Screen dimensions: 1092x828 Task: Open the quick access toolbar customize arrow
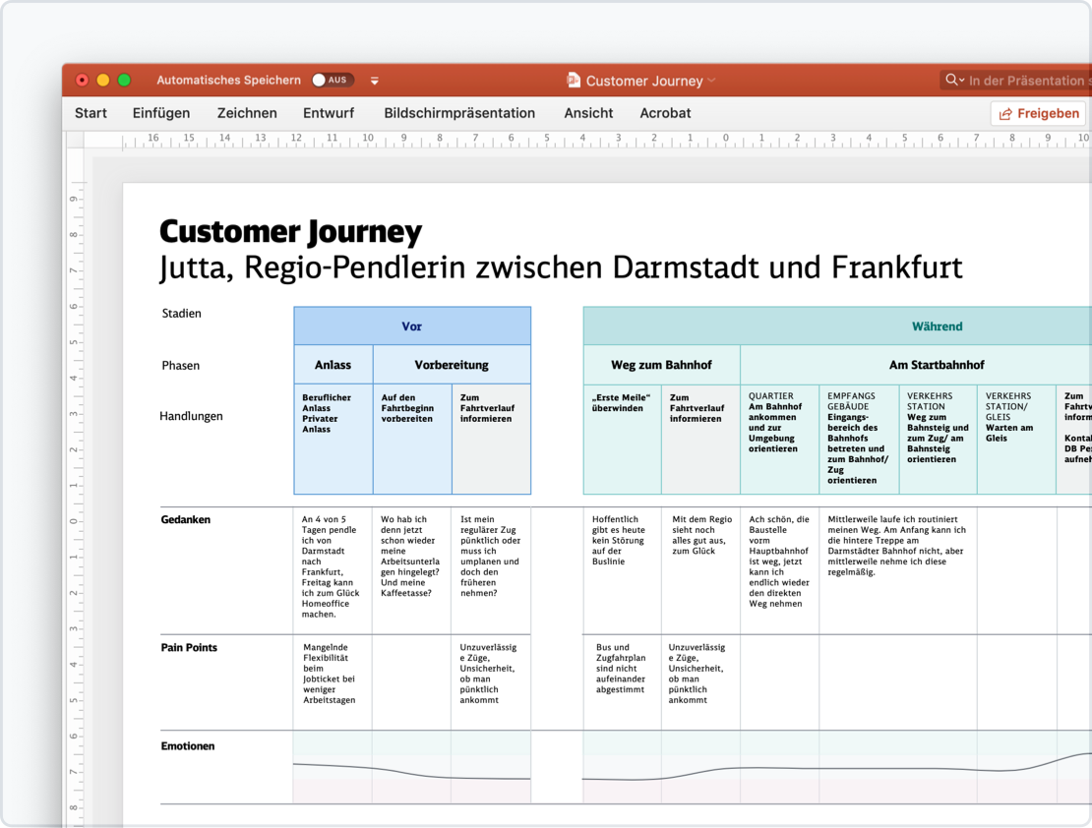375,81
